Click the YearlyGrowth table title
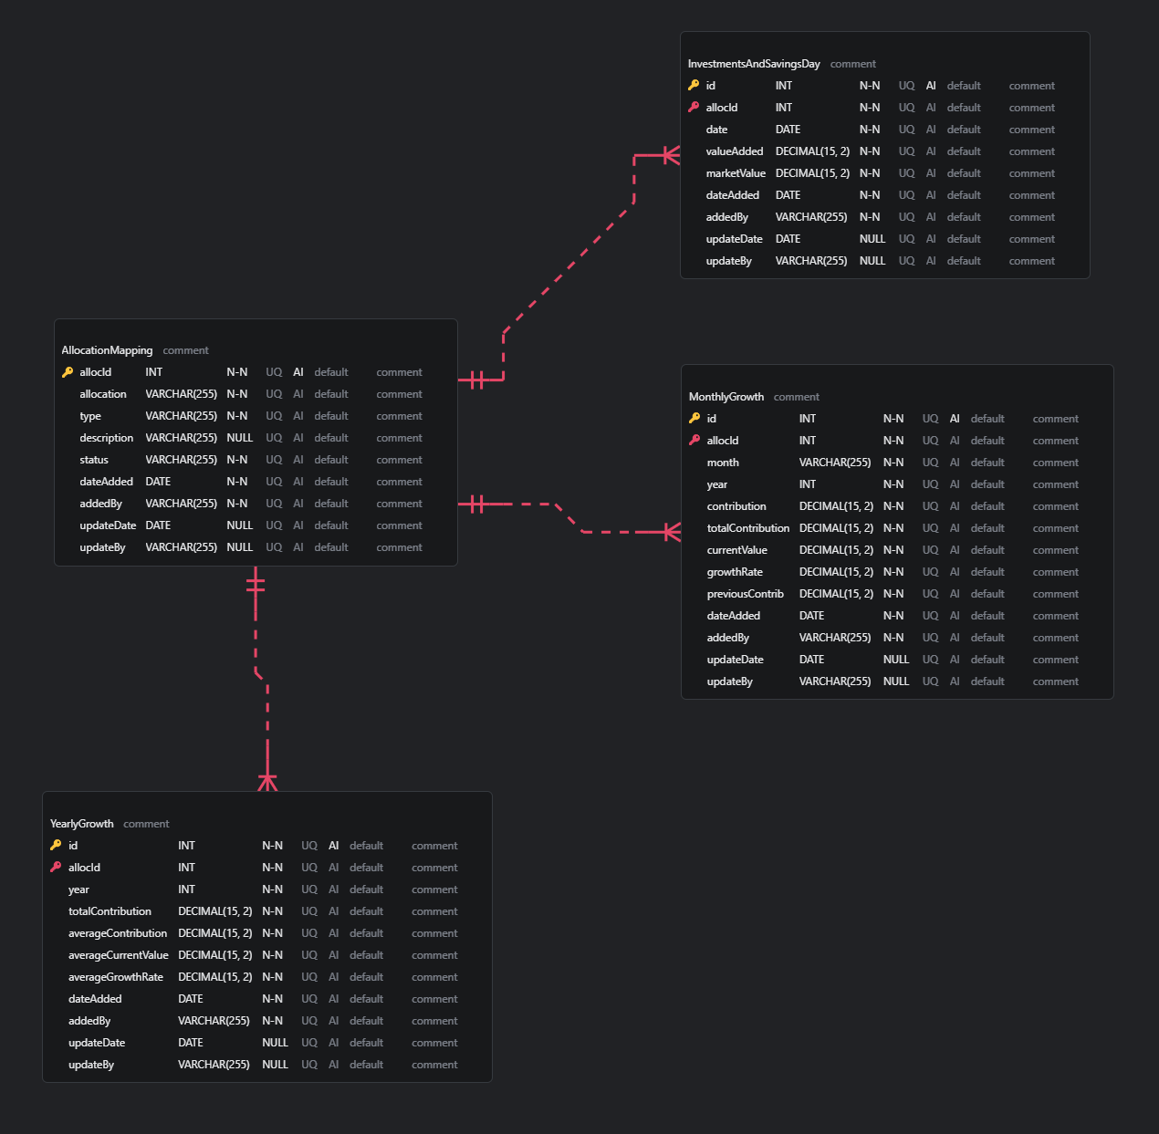The width and height of the screenshot is (1159, 1134). pyautogui.click(x=82, y=824)
